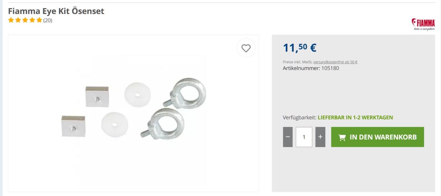Click the shopping cart icon on green button
The height and width of the screenshot is (196, 441).
[342, 137]
